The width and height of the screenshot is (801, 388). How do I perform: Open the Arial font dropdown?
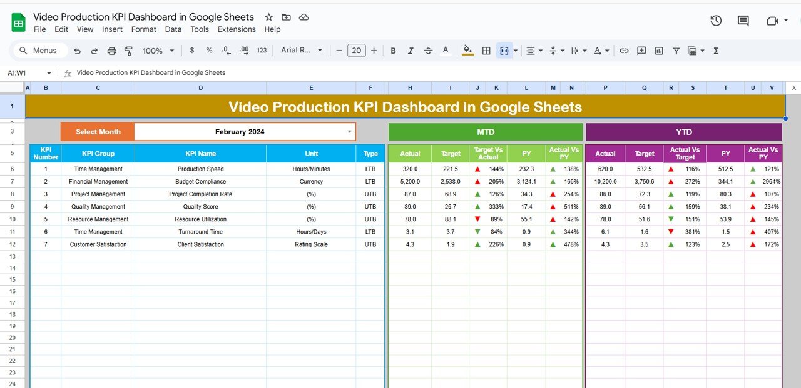[302, 51]
